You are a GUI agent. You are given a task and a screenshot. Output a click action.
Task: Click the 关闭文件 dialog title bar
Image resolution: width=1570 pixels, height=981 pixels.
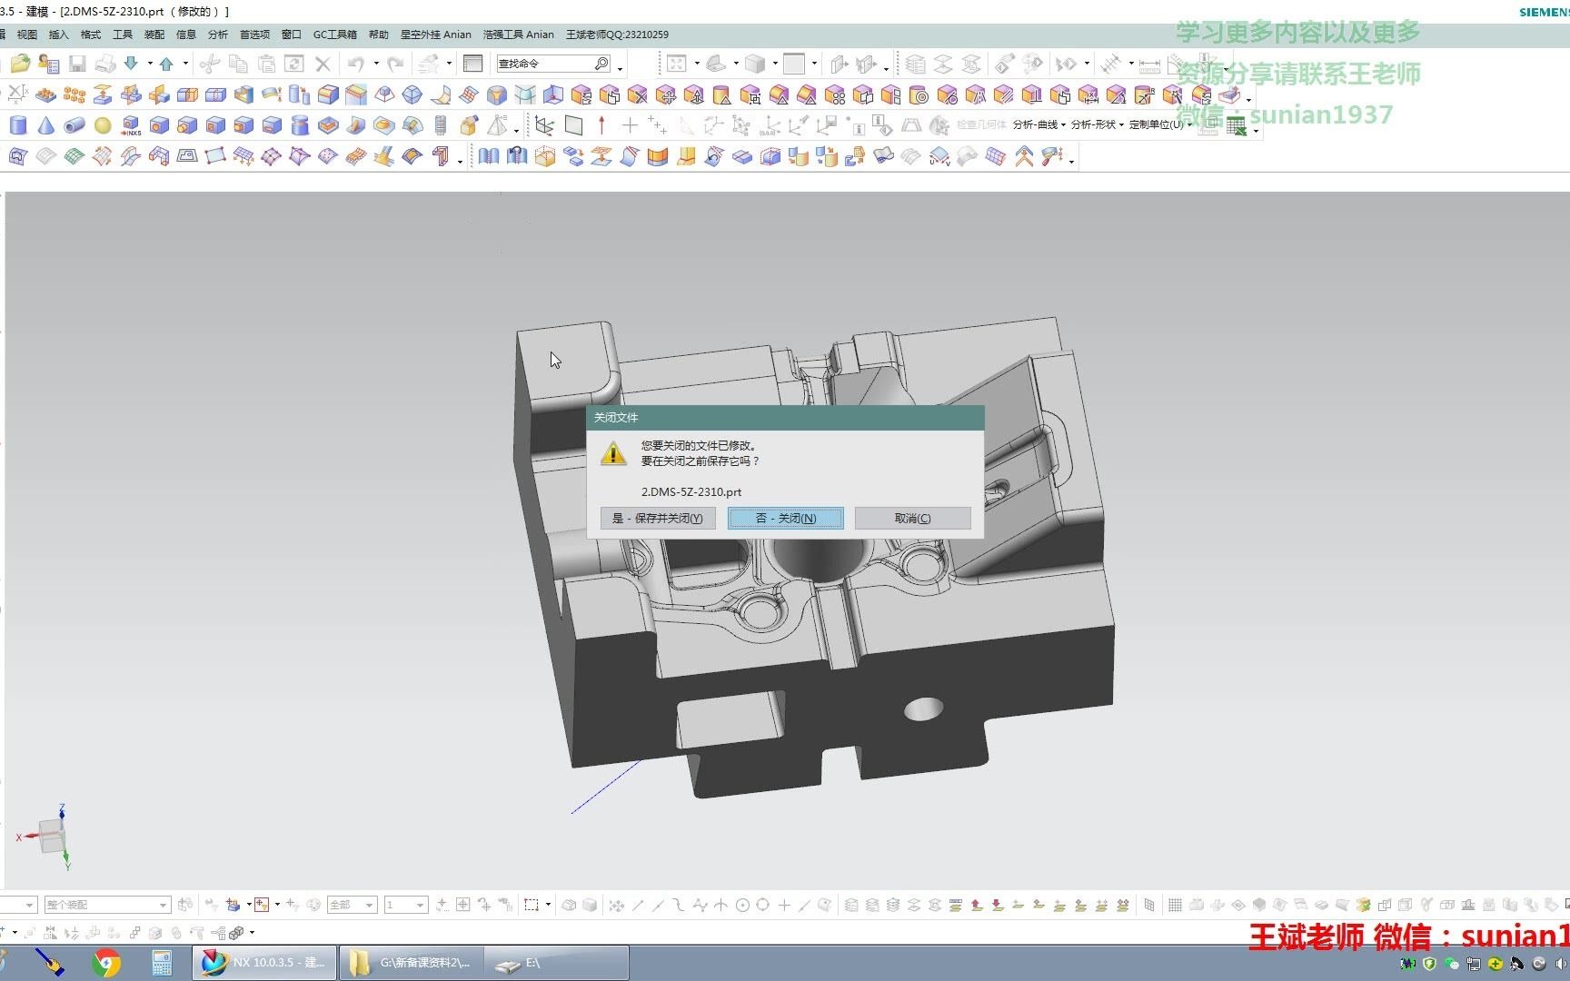[x=785, y=418]
